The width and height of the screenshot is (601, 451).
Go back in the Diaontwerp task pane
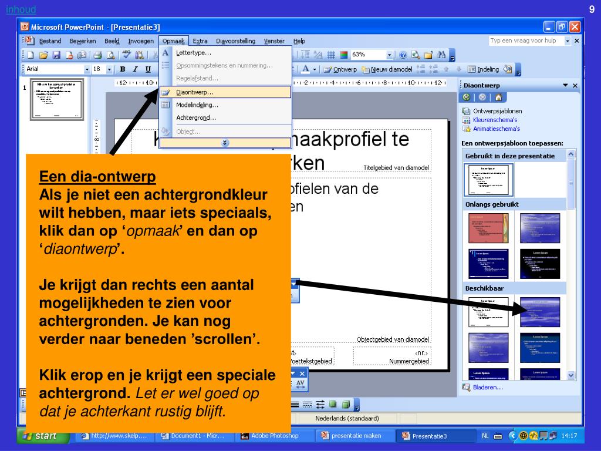point(467,97)
